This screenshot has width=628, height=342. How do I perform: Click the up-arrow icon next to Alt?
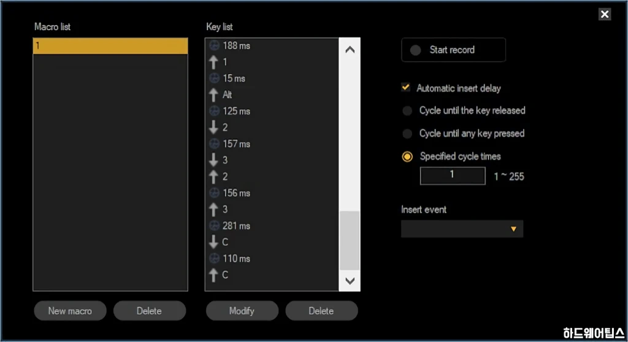tap(213, 95)
